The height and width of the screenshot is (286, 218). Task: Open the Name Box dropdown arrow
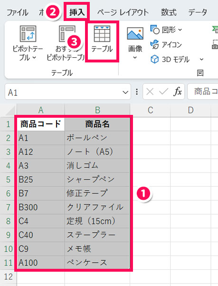coord(125,92)
